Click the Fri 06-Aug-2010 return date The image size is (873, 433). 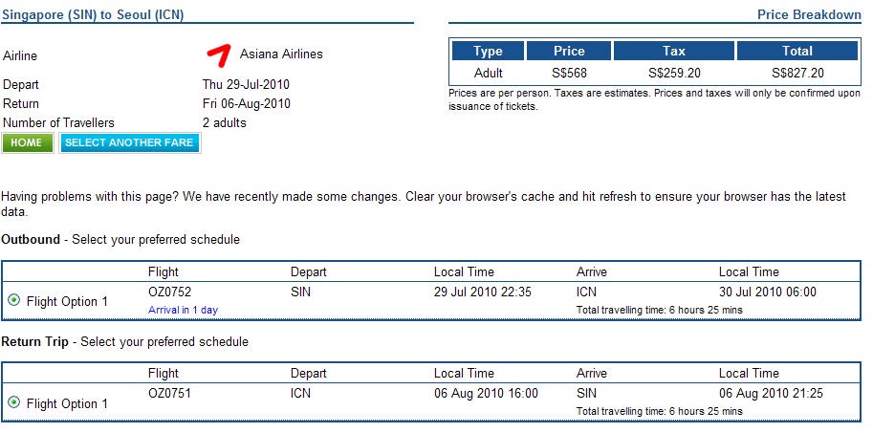pyautogui.click(x=246, y=103)
